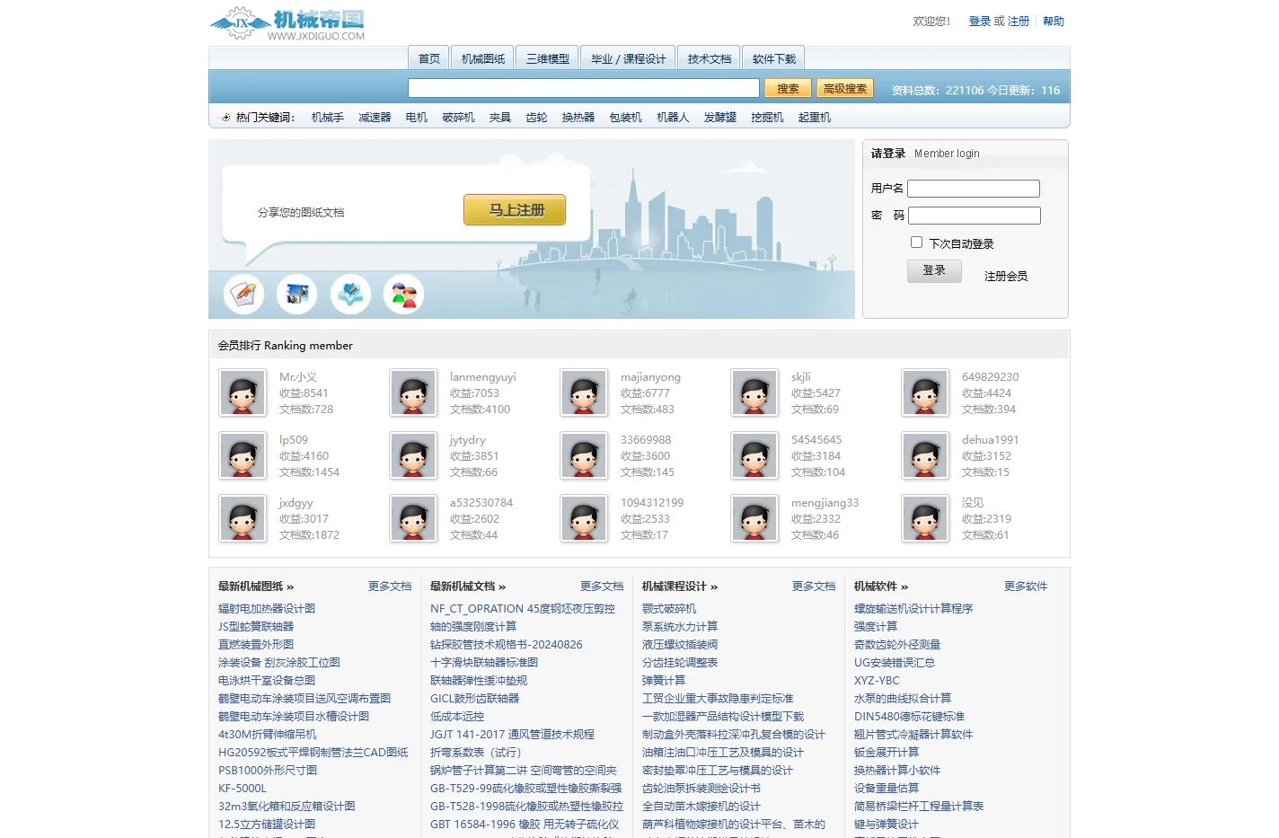This screenshot has width=1279, height=838.
Task: Click avatar of member 33669988
Action: pyautogui.click(x=584, y=455)
